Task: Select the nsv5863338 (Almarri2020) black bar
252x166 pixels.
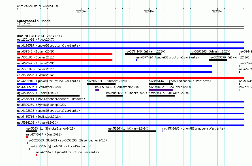Action: 101,84
